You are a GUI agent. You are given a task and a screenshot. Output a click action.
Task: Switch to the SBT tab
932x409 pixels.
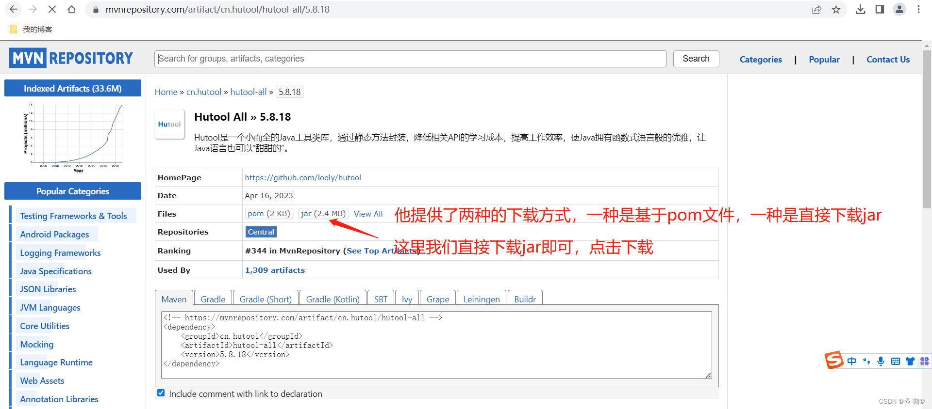pos(381,299)
